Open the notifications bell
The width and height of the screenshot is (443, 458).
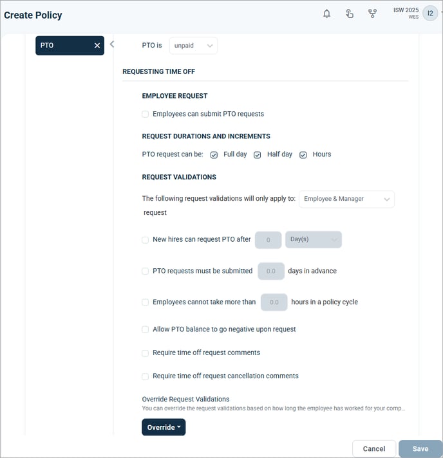click(326, 14)
